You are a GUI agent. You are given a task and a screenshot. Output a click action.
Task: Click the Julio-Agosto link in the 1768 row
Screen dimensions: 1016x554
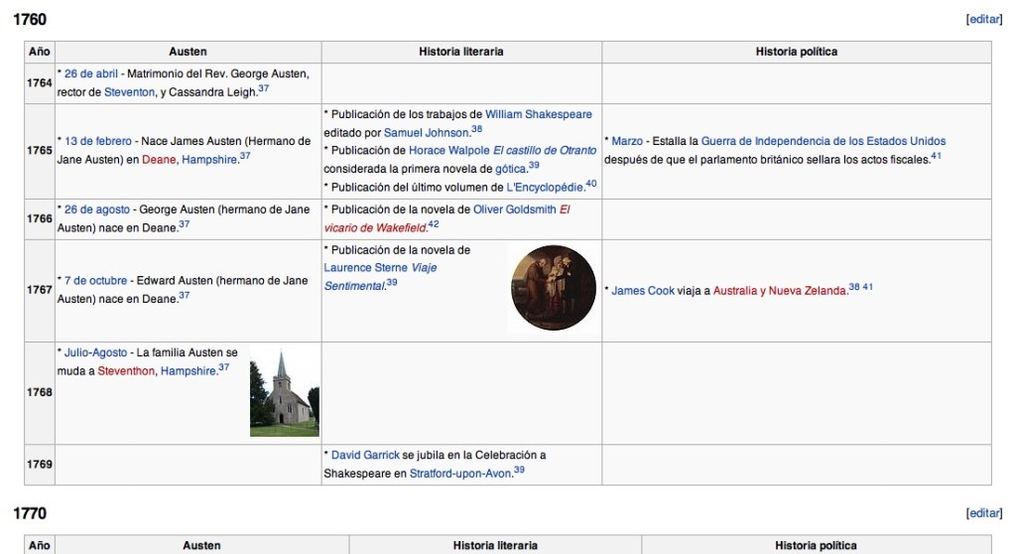(x=96, y=352)
